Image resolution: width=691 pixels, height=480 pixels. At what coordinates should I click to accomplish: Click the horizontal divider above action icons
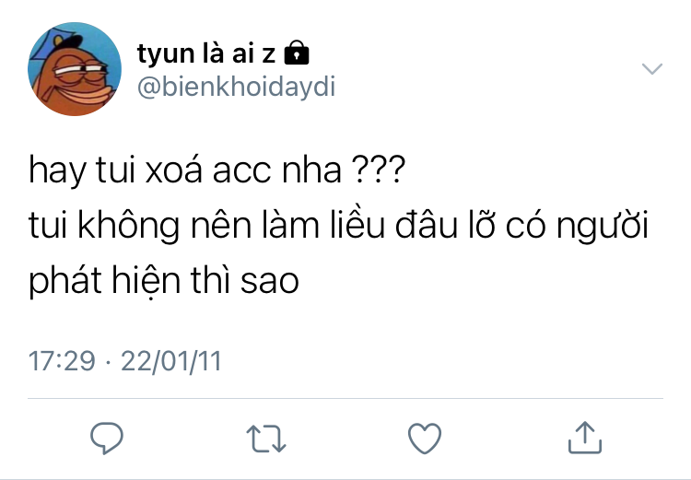[345, 398]
